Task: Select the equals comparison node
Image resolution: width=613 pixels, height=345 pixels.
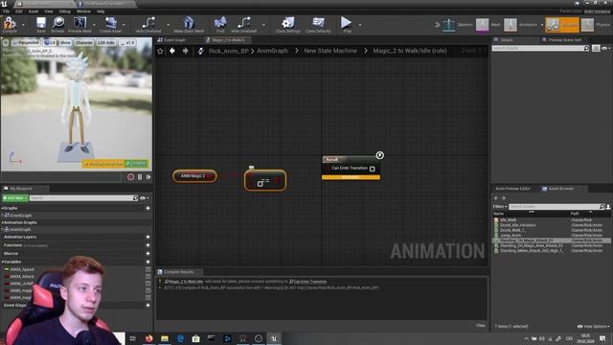Action: (265, 180)
